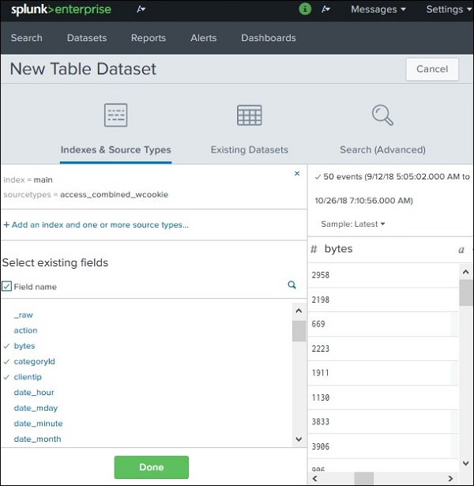Toggle the Field name select-all checkbox
The height and width of the screenshot is (486, 474).
(x=7, y=286)
